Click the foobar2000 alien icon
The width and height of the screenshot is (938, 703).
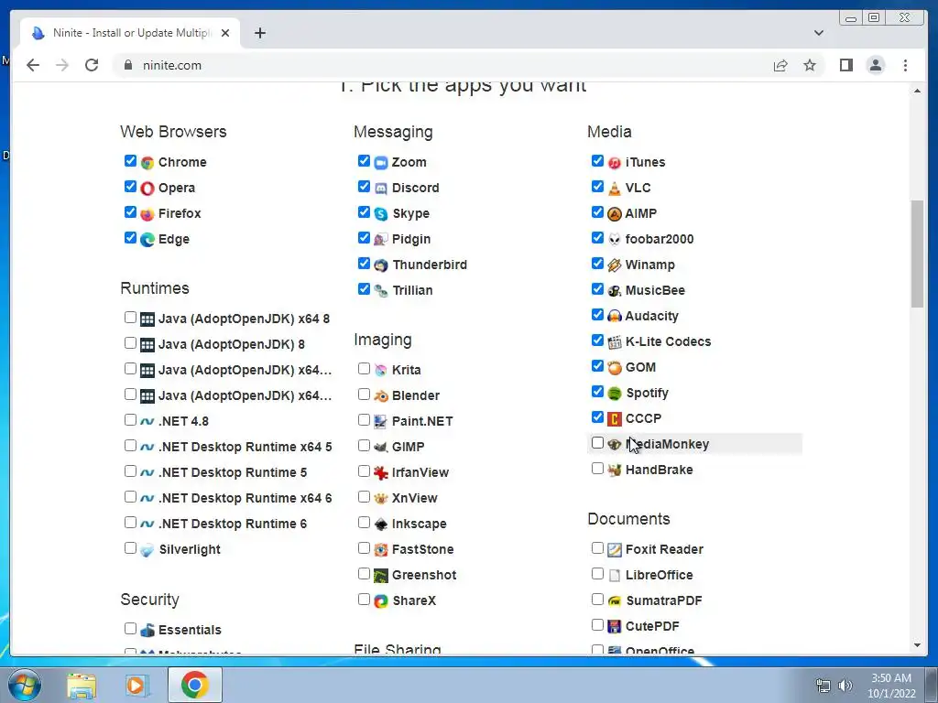tap(615, 240)
